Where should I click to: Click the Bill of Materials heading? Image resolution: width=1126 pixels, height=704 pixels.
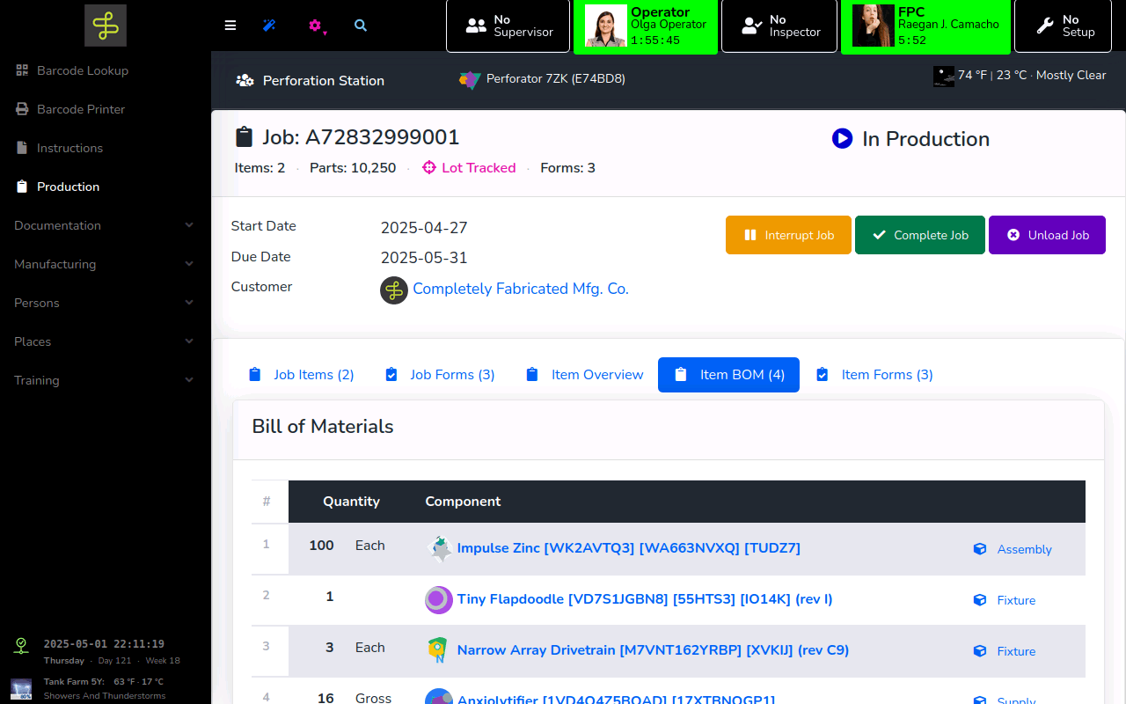pos(323,426)
